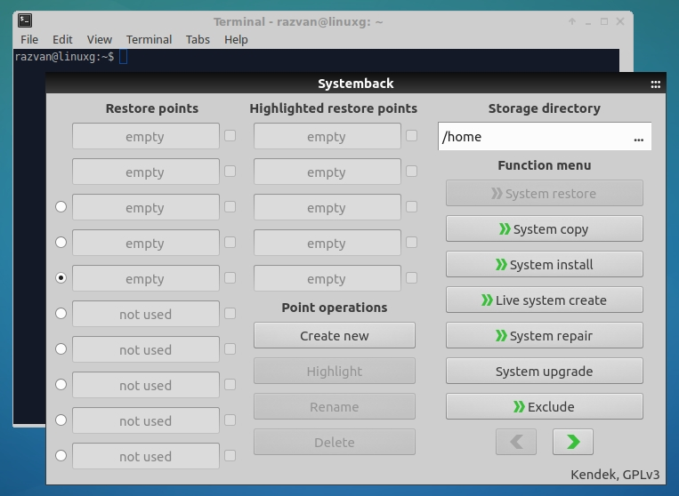The width and height of the screenshot is (679, 496).
Task: Select radio button beside fourth 'not used' row
Action: pyautogui.click(x=61, y=420)
